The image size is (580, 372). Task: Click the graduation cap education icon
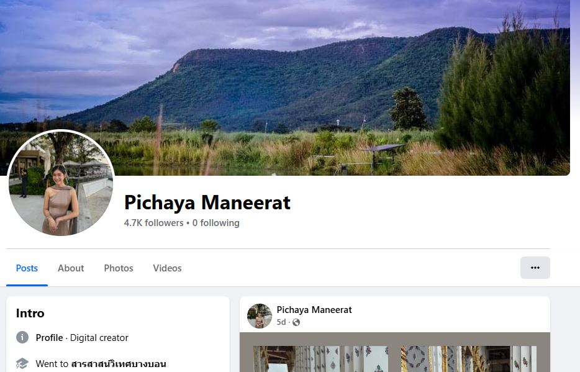pyautogui.click(x=22, y=363)
